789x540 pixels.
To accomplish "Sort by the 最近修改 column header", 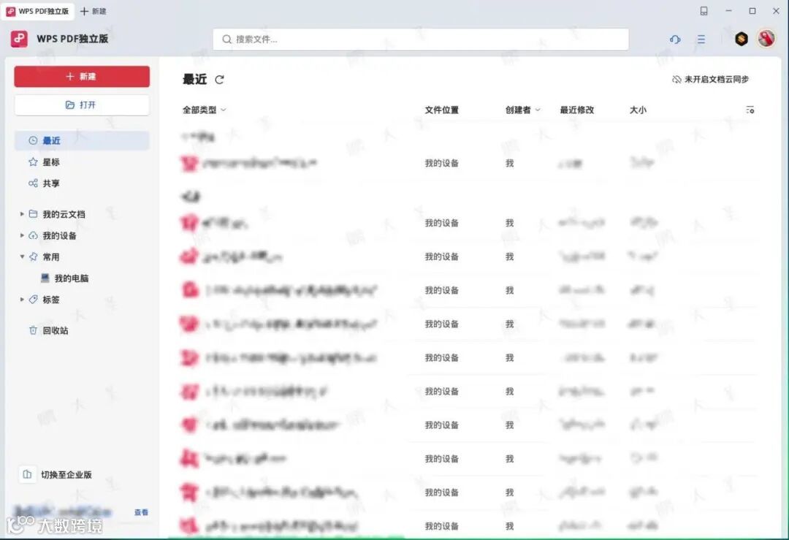I will coord(576,110).
